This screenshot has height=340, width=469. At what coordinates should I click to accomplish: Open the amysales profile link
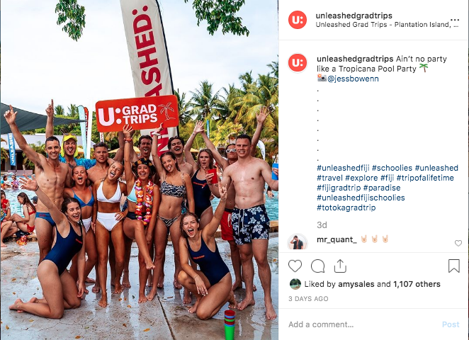coord(356,284)
